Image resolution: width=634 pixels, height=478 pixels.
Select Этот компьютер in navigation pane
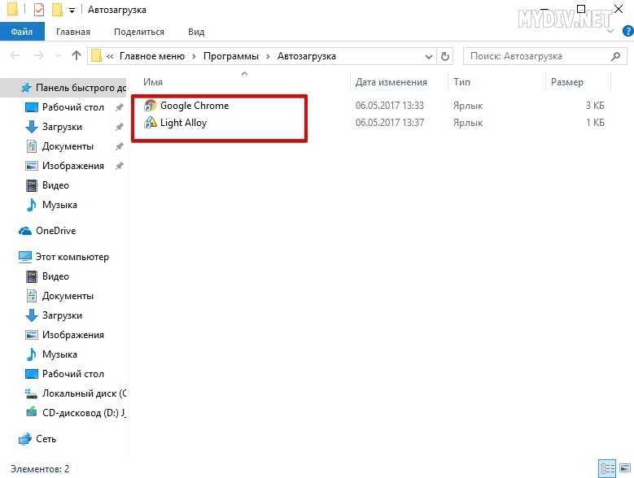coord(72,257)
